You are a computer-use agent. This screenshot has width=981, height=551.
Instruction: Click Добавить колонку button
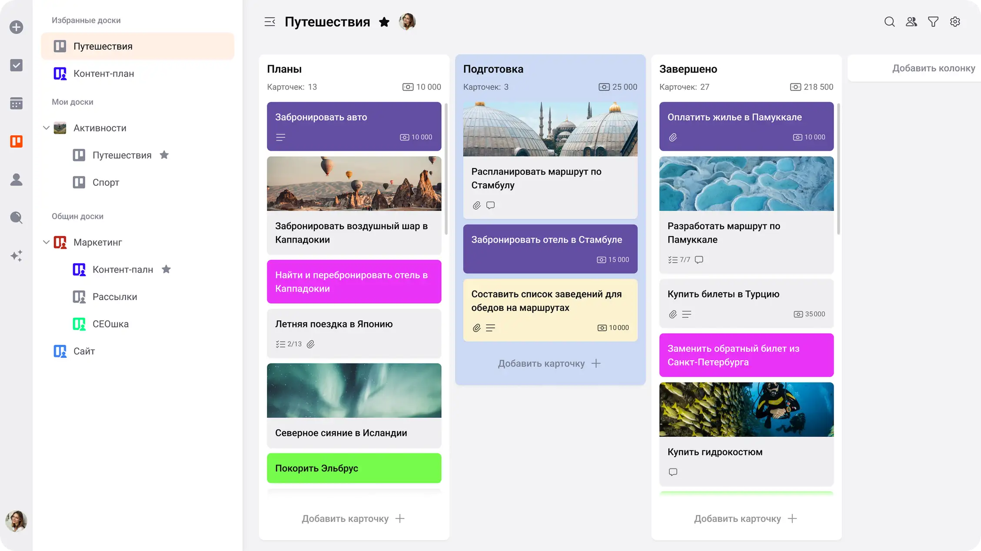tap(933, 68)
